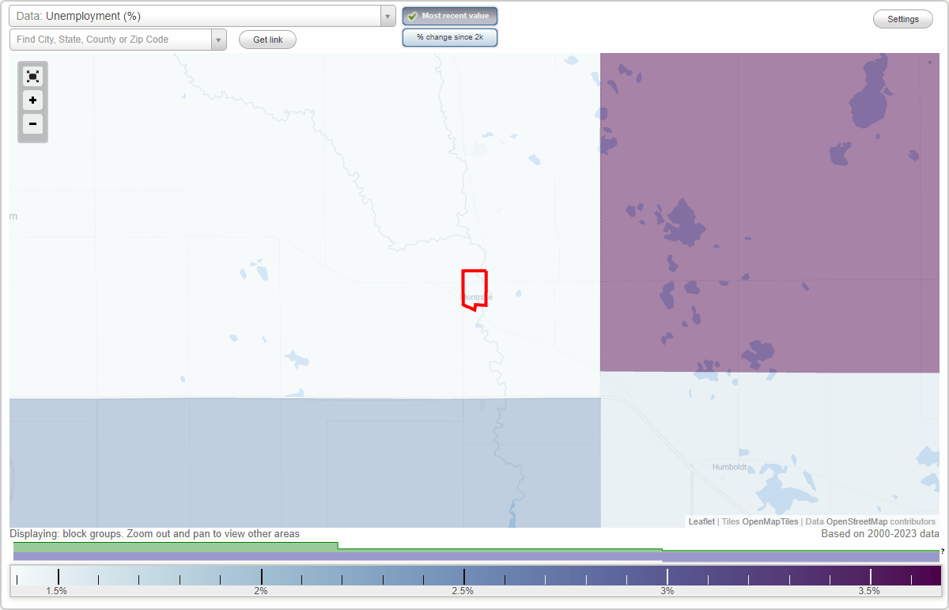The width and height of the screenshot is (949, 610).
Task: Open the Data selector dropdown arrow
Action: (387, 16)
